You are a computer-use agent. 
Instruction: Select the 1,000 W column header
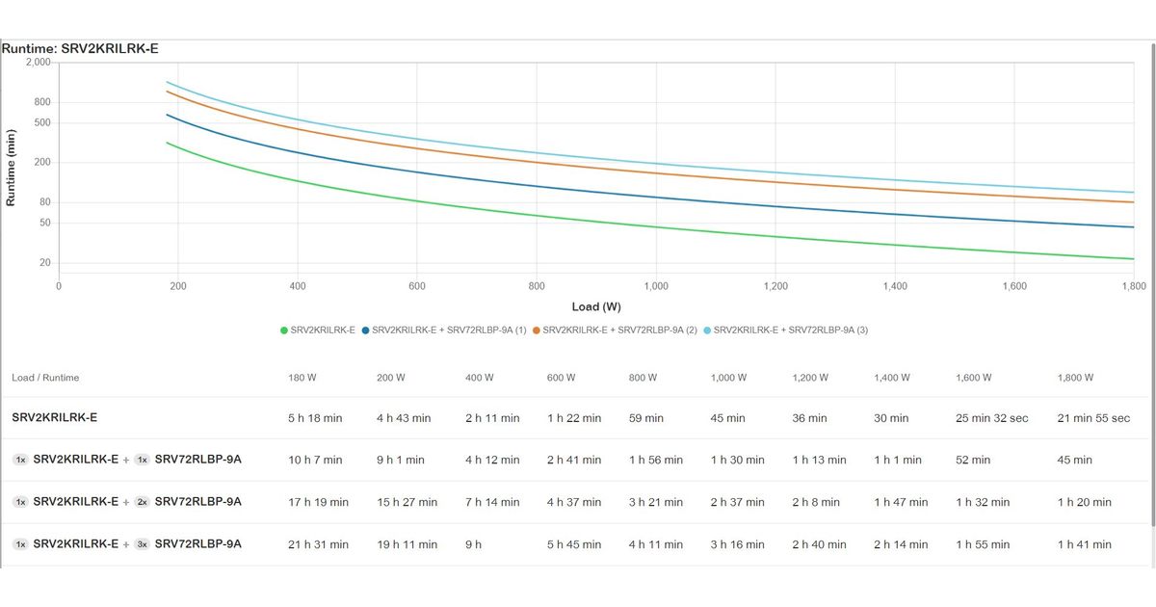728,378
